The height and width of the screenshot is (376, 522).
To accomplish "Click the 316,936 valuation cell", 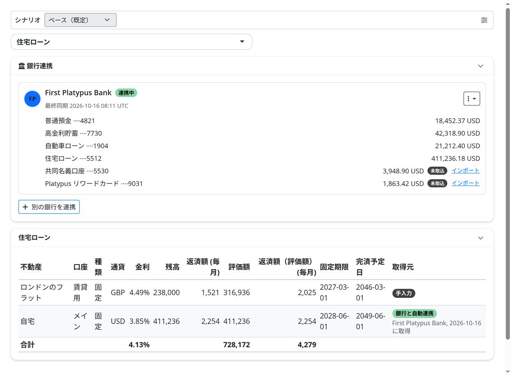I will pyautogui.click(x=236, y=292).
